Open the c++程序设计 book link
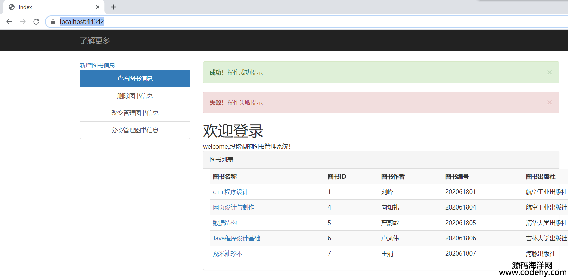Viewport: 568px width, 279px height. [x=230, y=192]
